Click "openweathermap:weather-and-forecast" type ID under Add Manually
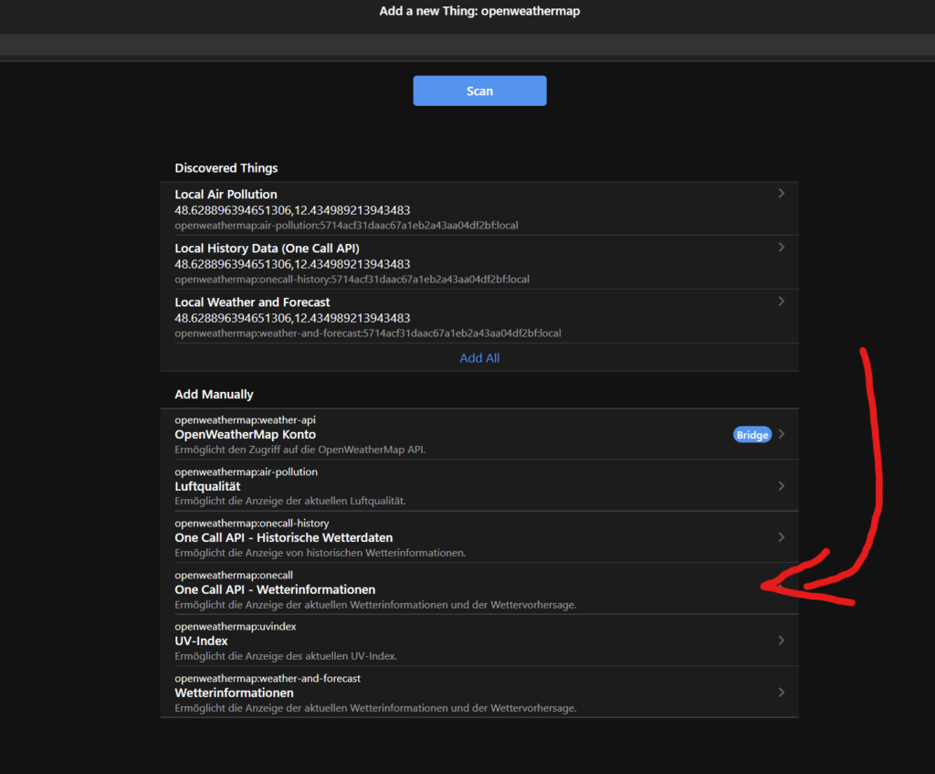Screen dimensions: 935x774 click(268, 679)
